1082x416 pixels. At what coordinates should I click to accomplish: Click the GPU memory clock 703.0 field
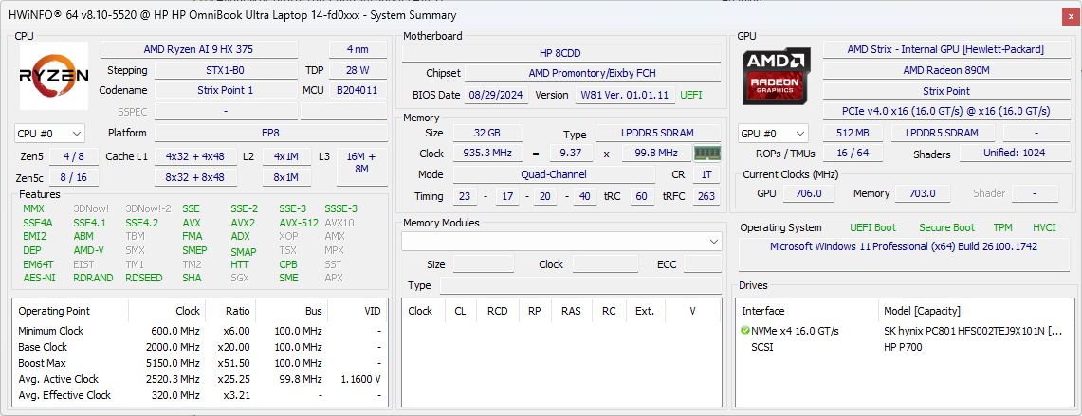coord(922,194)
